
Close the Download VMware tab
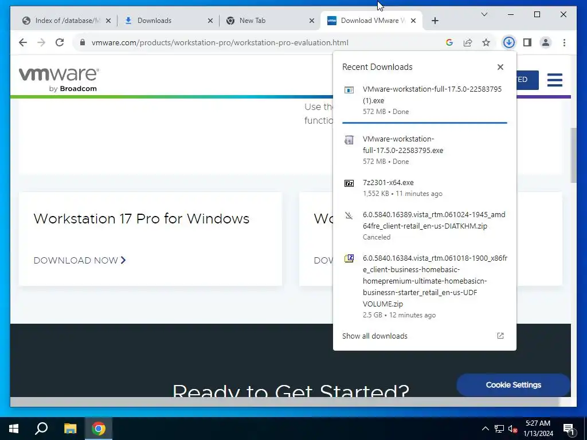tap(413, 21)
